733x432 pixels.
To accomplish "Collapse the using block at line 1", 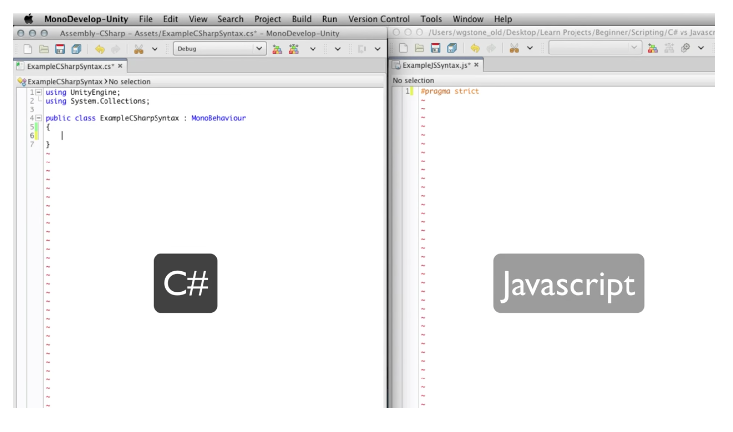I will click(39, 92).
